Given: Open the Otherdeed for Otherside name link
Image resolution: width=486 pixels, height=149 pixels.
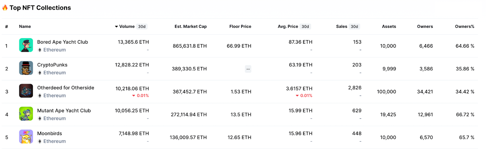Looking at the screenshot, I should [66, 88].
